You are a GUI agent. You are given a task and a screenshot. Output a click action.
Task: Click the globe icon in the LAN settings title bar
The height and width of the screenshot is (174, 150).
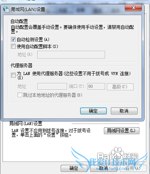click(x=6, y=10)
